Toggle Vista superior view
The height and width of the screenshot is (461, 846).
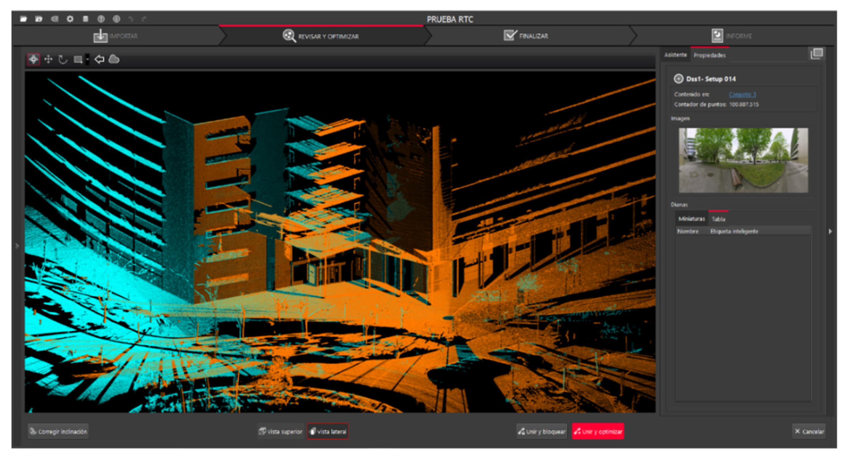280,431
